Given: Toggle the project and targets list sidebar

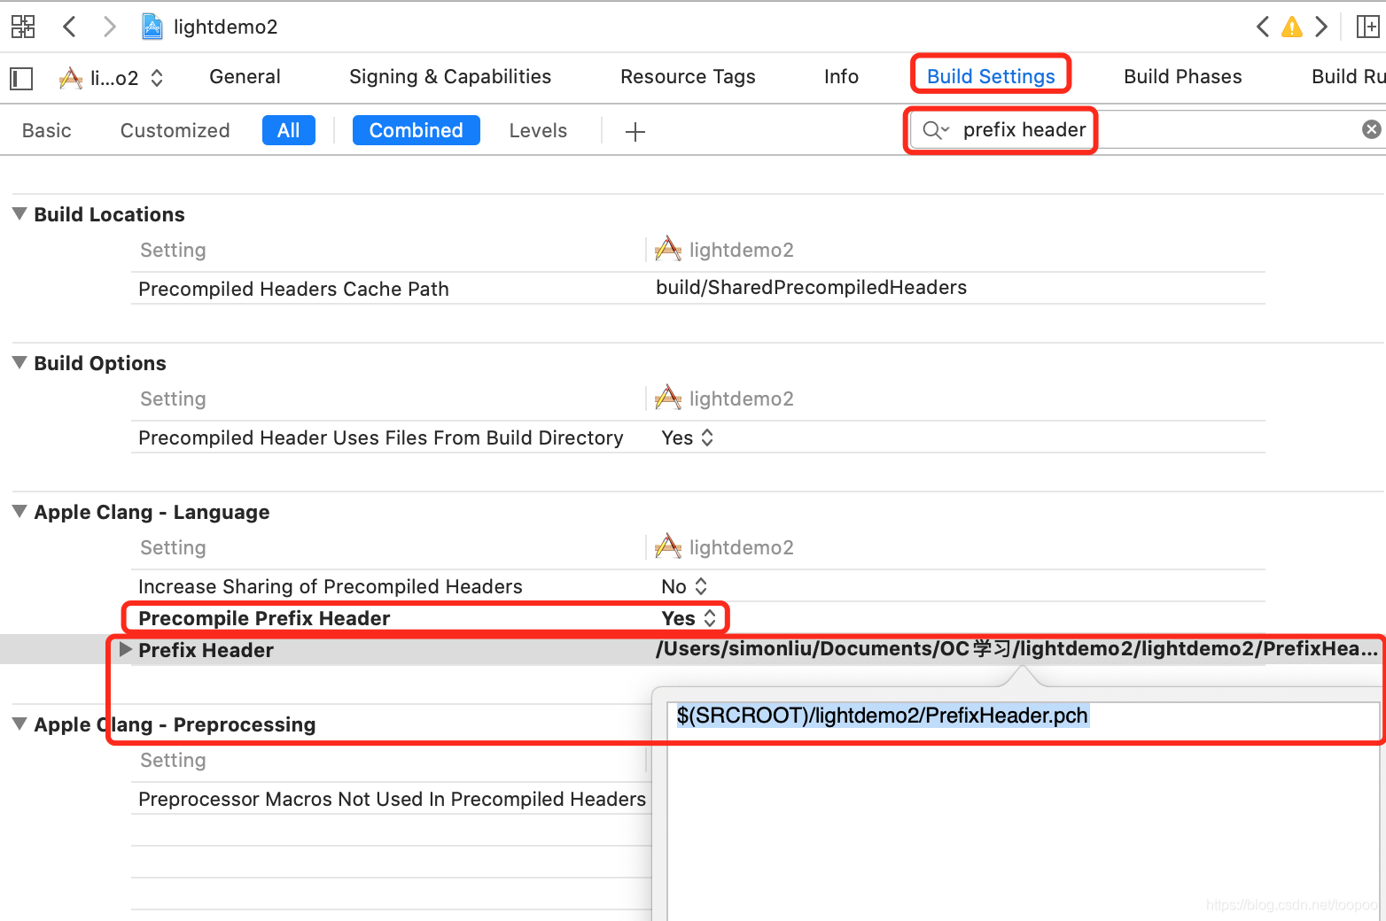Looking at the screenshot, I should click(21, 78).
